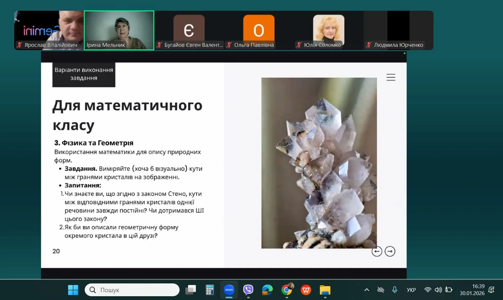
Task: Open Task View on the taskbar
Action: coord(191,290)
